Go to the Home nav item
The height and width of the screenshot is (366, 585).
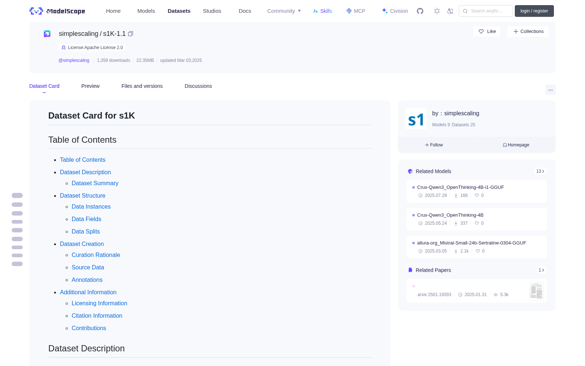113,11
